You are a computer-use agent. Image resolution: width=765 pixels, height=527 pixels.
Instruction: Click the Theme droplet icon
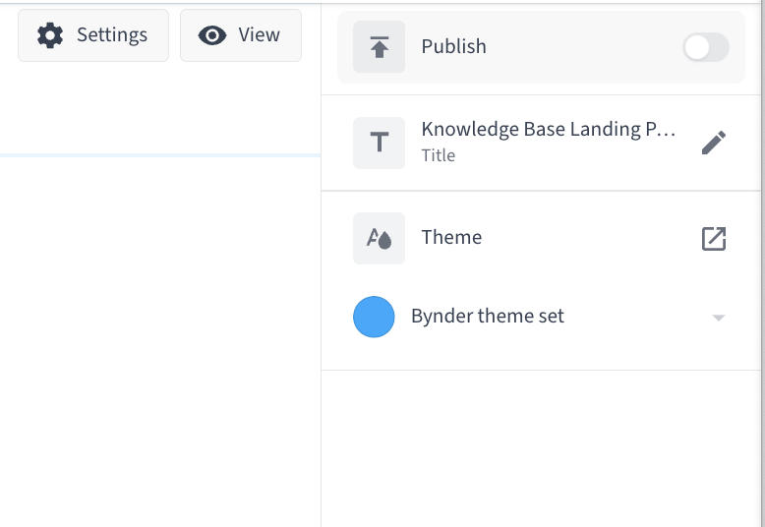(380, 239)
